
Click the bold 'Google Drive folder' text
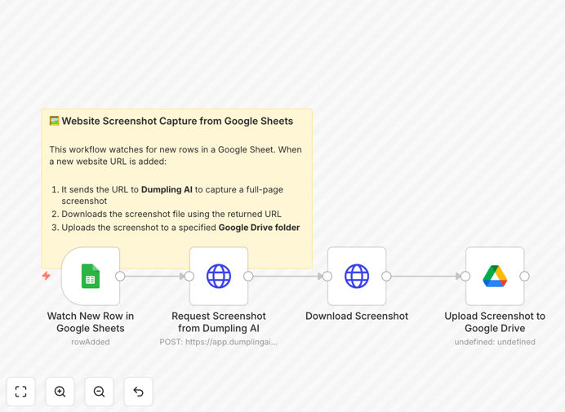(259, 228)
